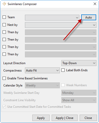Click the Swimlanes Composer app icon
This screenshot has width=99, height=123.
click(4, 4)
